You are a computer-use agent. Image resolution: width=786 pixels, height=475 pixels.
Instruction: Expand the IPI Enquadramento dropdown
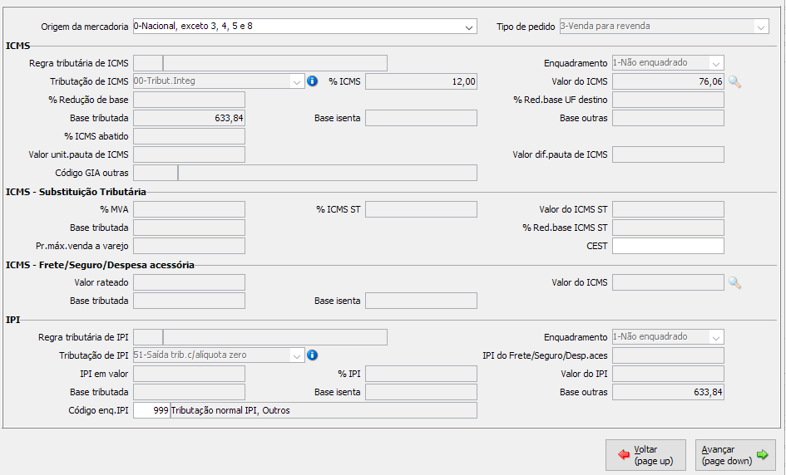[715, 337]
